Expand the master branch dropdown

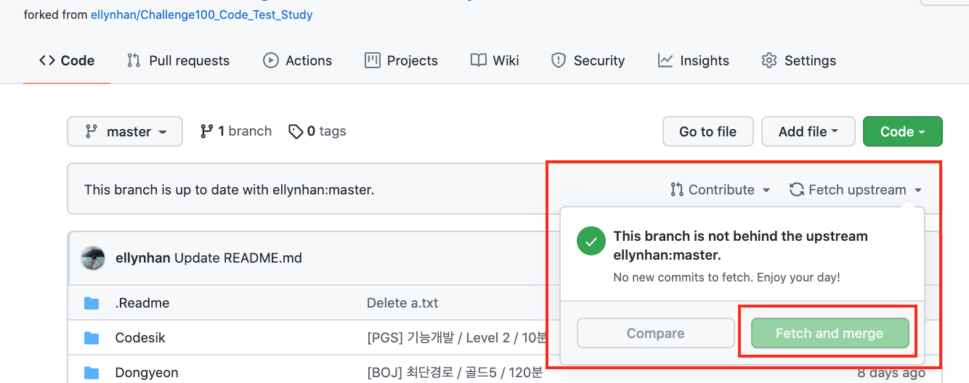pos(125,131)
